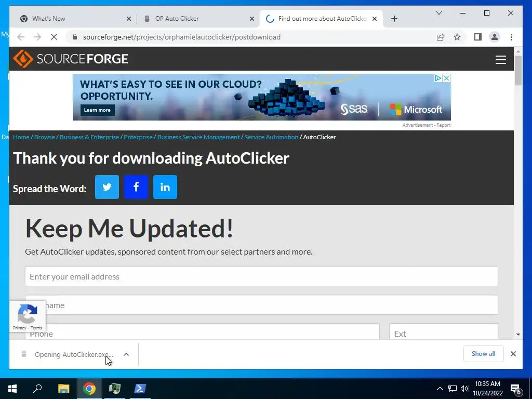View site information lock icon
532x399 pixels.
point(75,37)
